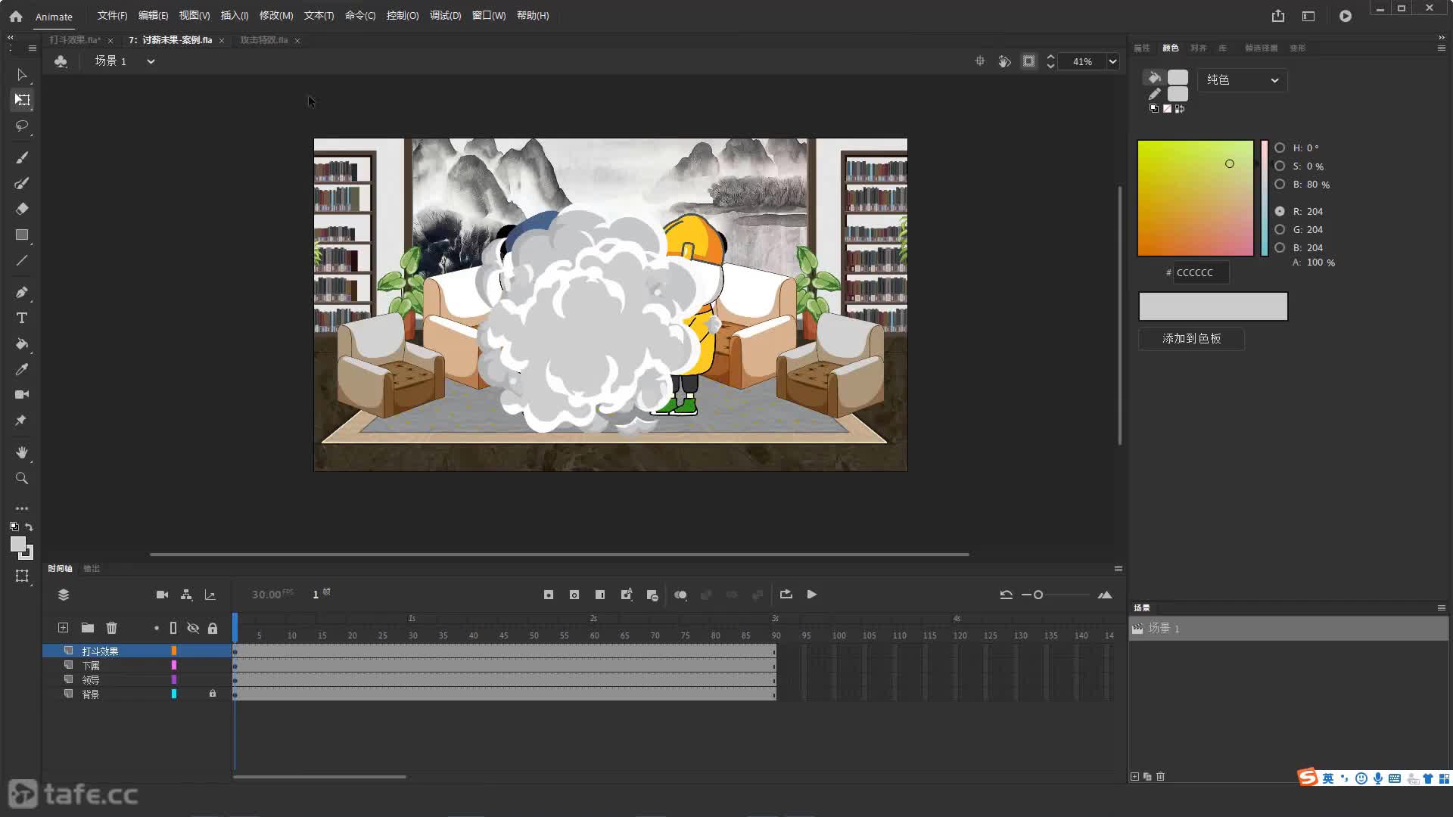The image size is (1453, 817).
Task: Click the delete layer trash icon
Action: [x=112, y=628]
